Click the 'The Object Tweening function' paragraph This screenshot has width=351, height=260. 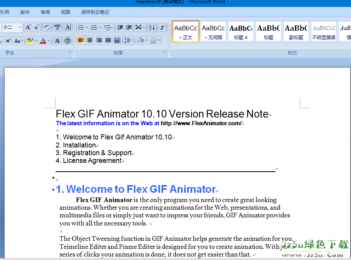coord(176,246)
